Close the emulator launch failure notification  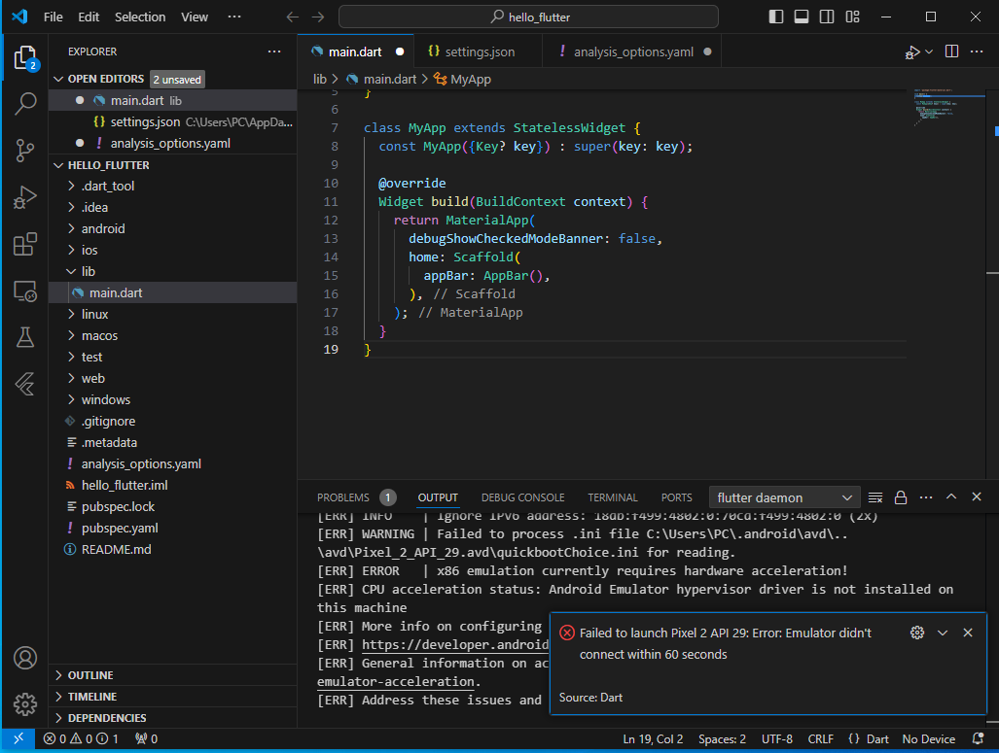click(x=968, y=633)
